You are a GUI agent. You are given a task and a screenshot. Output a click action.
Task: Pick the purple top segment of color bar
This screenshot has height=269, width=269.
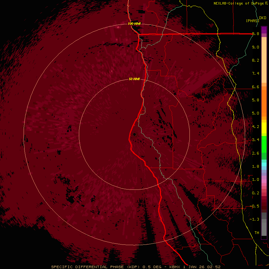pyautogui.click(x=264, y=30)
